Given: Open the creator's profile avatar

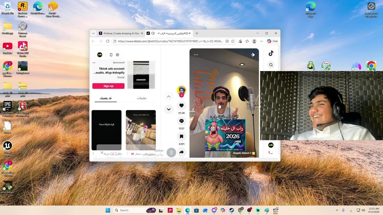Looking at the screenshot, I should 181,90.
